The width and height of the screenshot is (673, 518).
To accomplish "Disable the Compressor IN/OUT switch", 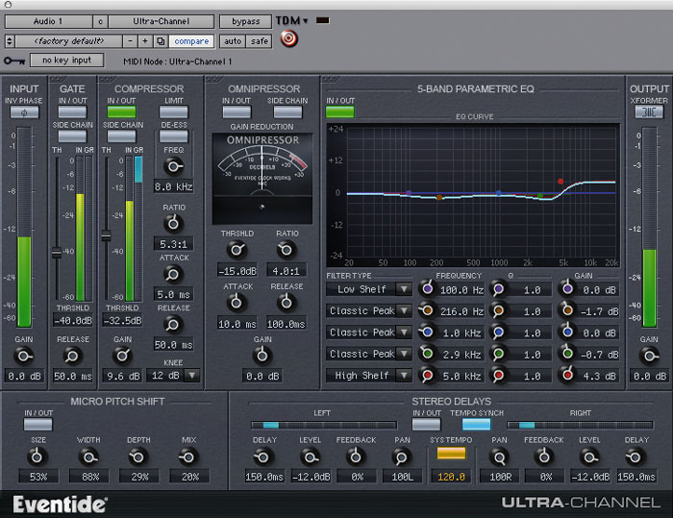I will pyautogui.click(x=122, y=112).
